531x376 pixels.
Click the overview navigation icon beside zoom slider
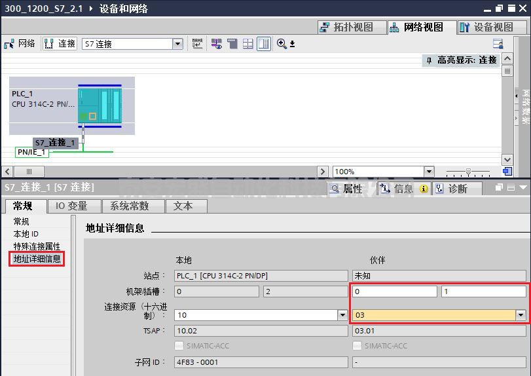tap(507, 172)
